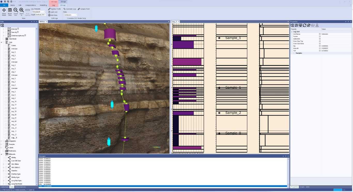Image resolution: width=353 pixels, height=192 pixels.
Task: Check the carbonate property checkbox
Action: click(x=320, y=39)
